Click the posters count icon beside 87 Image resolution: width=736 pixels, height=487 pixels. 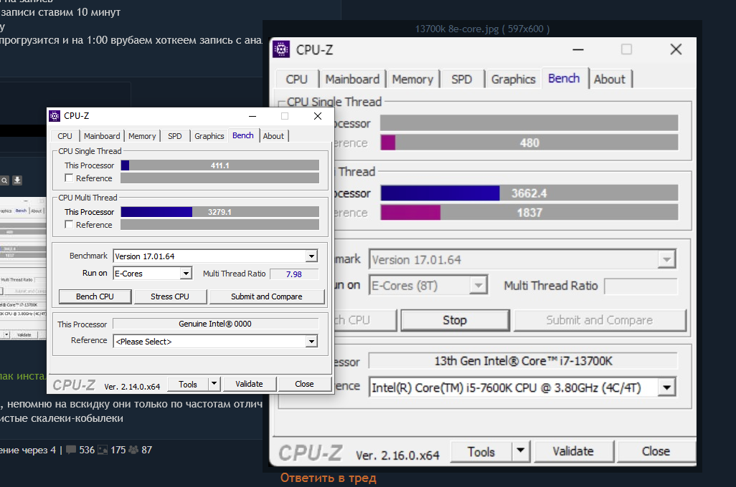[x=133, y=450]
